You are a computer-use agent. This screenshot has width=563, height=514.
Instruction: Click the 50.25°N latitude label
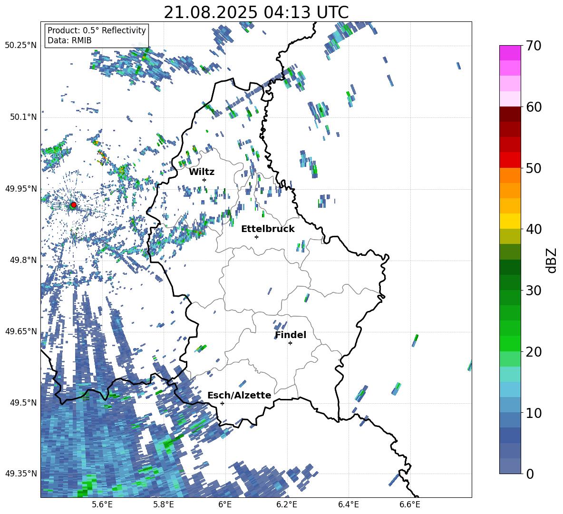click(x=21, y=46)
